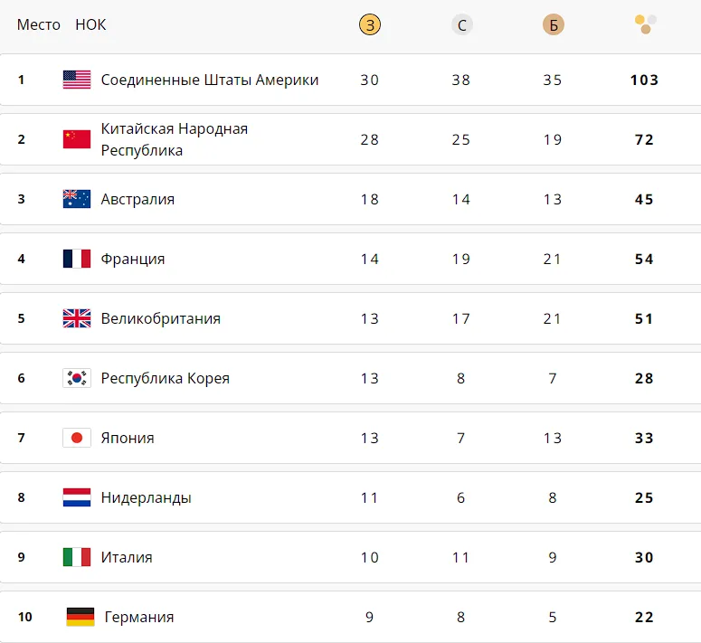This screenshot has height=643, width=701.
Task: Open Соединенные Штаты Америки country link
Action: tap(210, 80)
